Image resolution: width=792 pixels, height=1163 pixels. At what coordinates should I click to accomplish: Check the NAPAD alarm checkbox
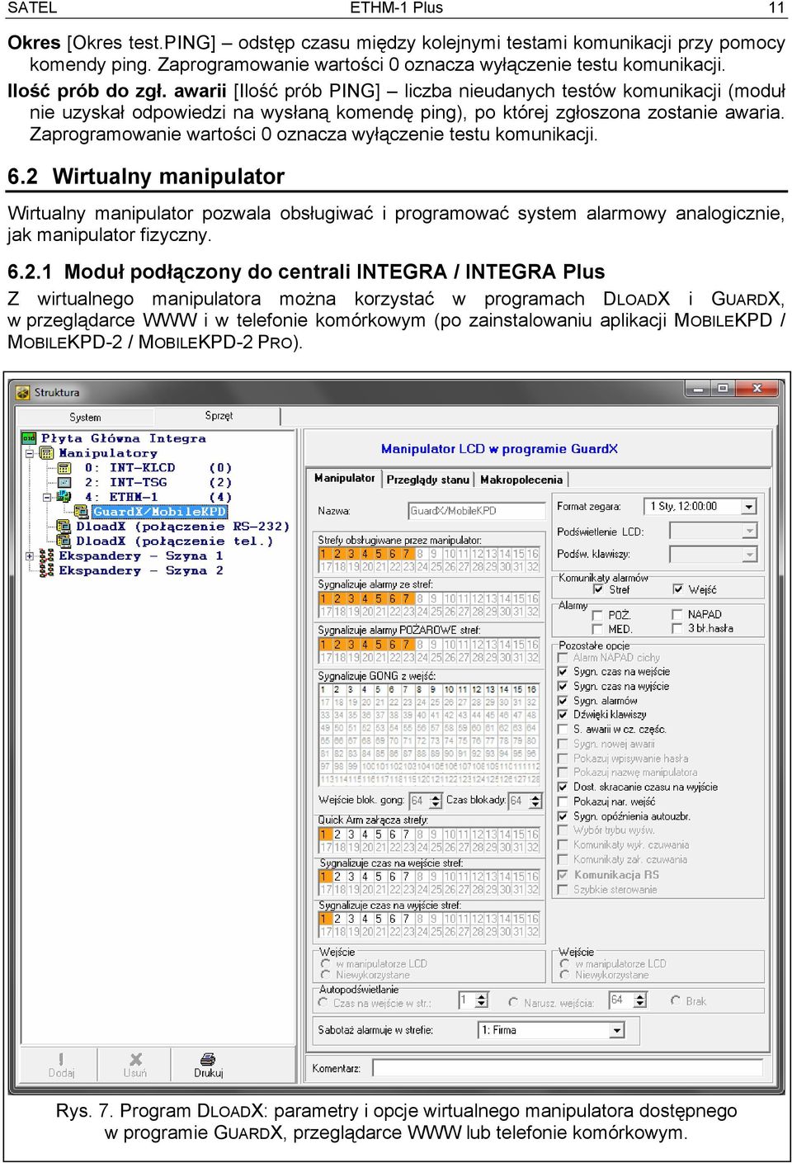click(678, 615)
